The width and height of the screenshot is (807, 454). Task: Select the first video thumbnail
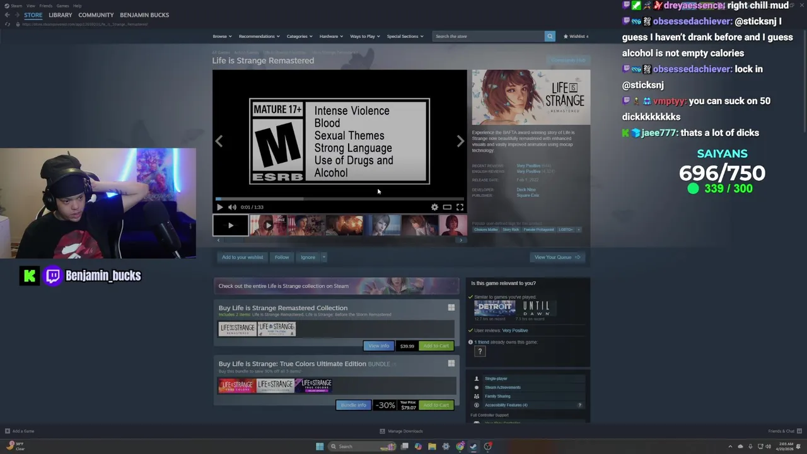pyautogui.click(x=230, y=225)
